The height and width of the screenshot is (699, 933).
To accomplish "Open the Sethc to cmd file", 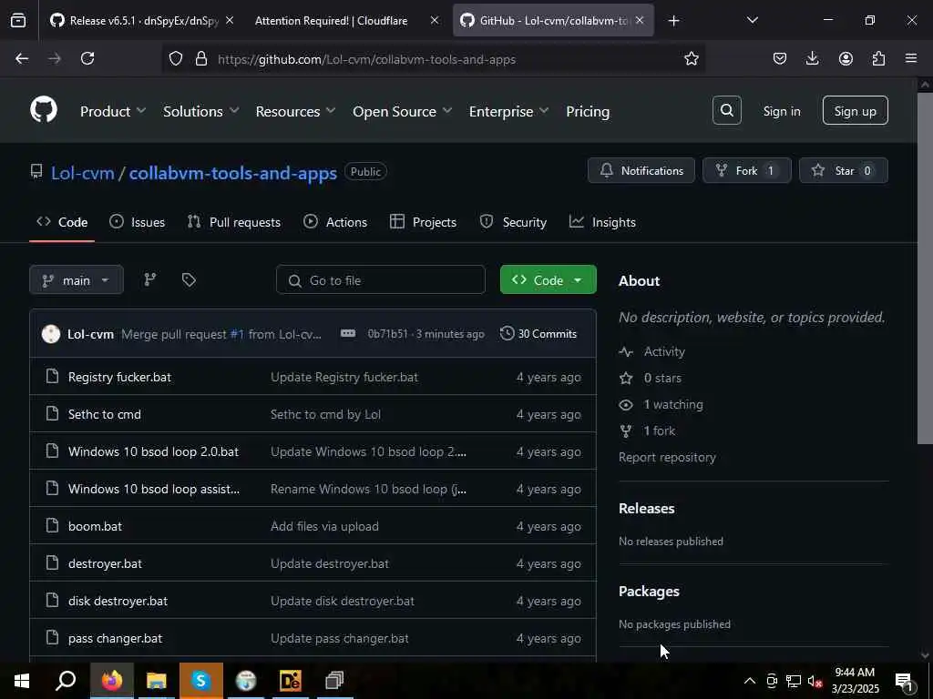I will 104,414.
